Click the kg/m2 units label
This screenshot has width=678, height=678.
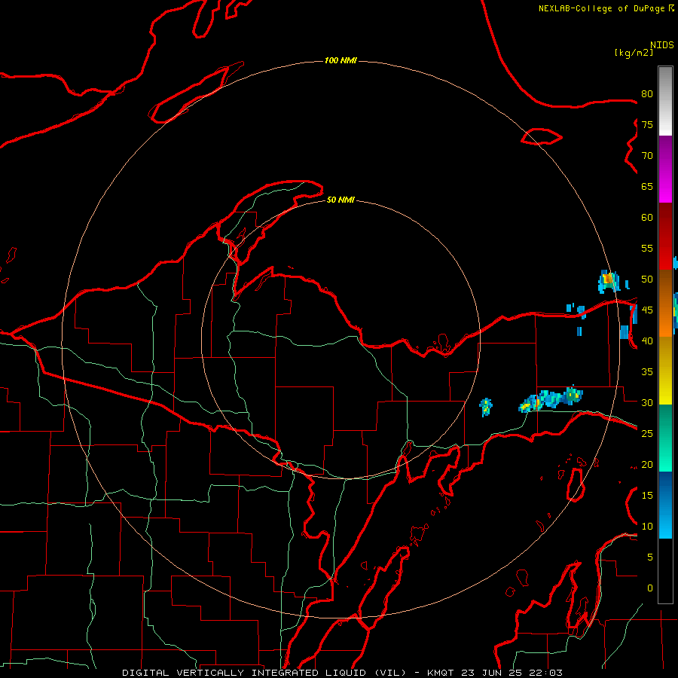click(x=634, y=53)
